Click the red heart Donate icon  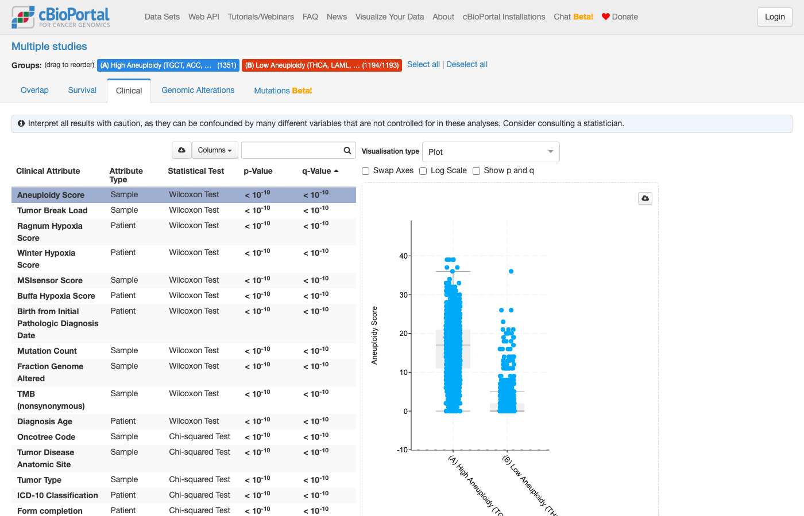(605, 17)
